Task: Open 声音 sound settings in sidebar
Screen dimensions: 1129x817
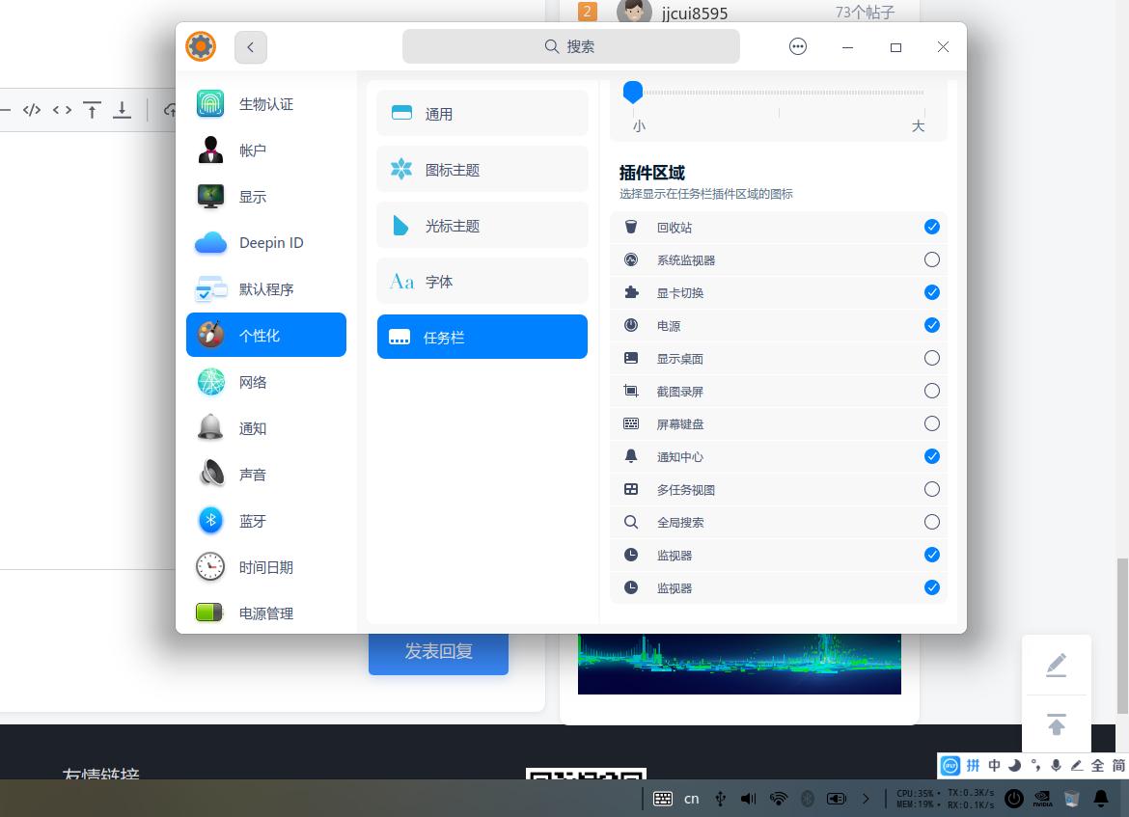Action: (253, 474)
